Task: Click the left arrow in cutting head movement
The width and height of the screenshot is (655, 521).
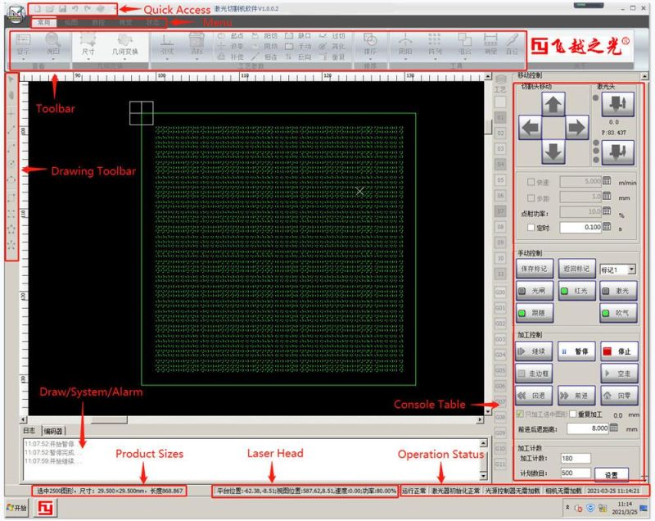Action: tap(531, 127)
